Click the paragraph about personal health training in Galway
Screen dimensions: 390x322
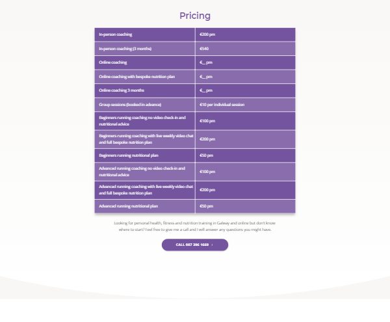pyautogui.click(x=195, y=226)
